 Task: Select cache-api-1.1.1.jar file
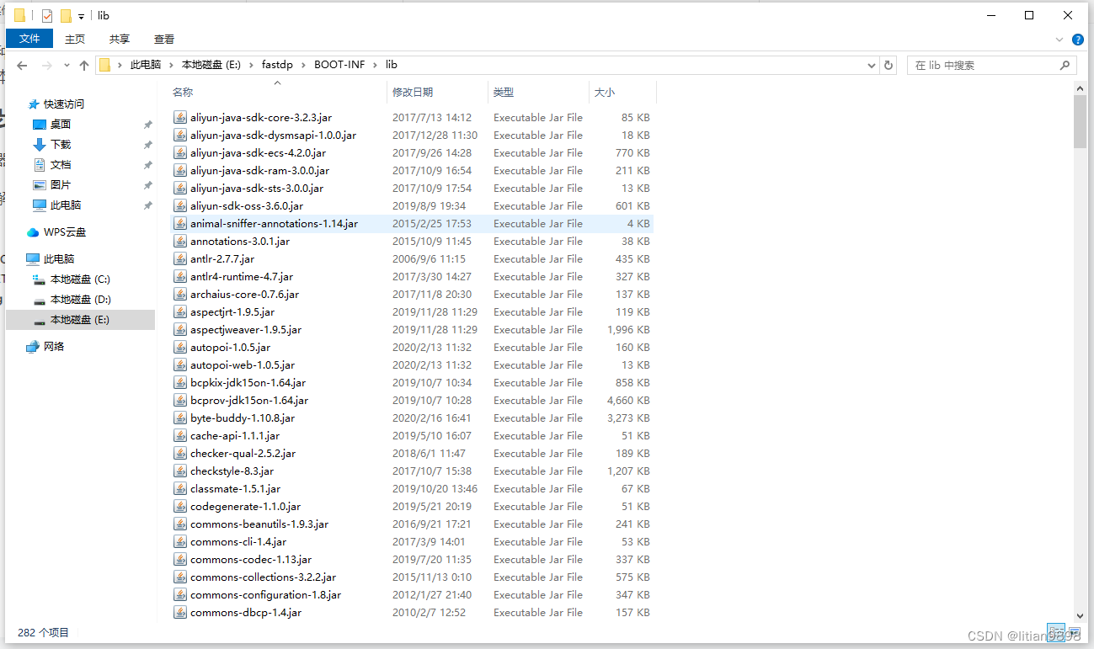pyautogui.click(x=411, y=436)
